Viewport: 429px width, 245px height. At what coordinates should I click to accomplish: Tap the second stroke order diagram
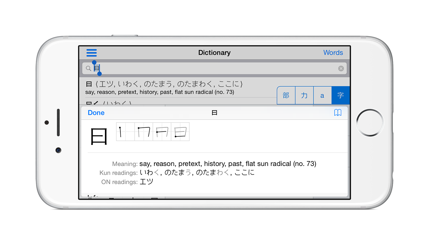click(144, 132)
